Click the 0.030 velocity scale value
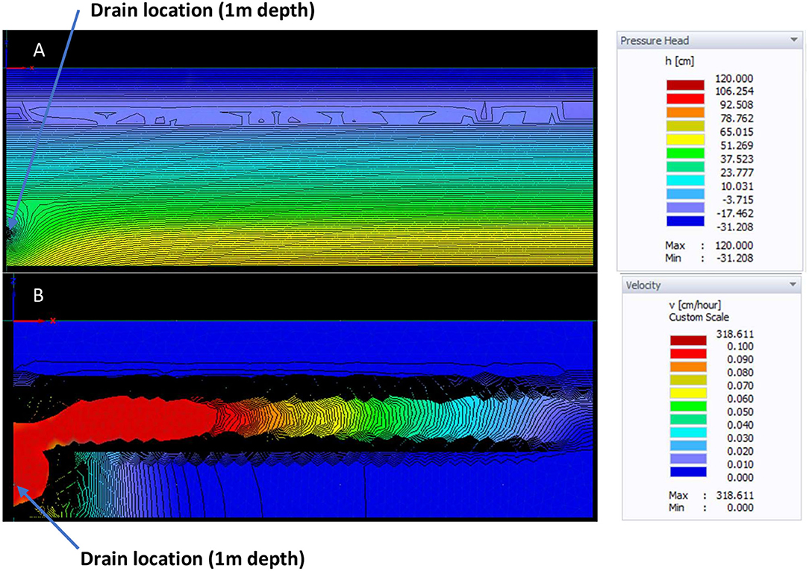 (x=740, y=438)
